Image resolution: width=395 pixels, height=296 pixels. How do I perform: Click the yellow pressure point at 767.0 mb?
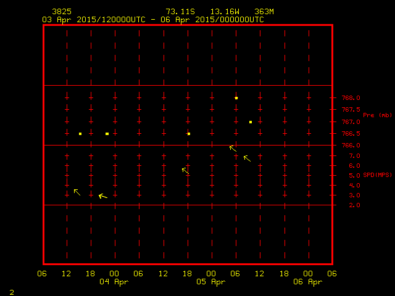click(251, 122)
